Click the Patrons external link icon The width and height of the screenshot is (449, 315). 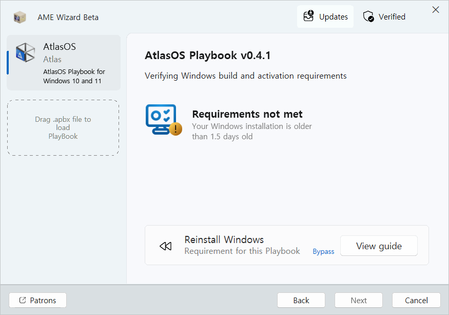click(23, 300)
